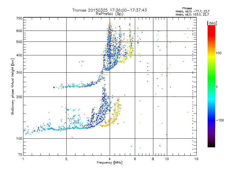The image size is (231, 173).
Task: Click x-axis tick label '1'
Action: [23, 159]
